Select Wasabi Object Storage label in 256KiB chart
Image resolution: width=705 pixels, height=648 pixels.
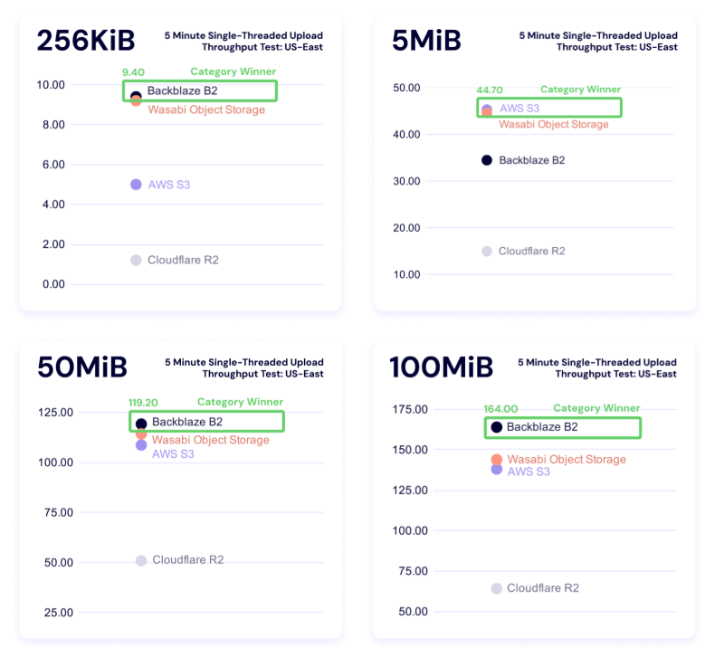pyautogui.click(x=205, y=110)
